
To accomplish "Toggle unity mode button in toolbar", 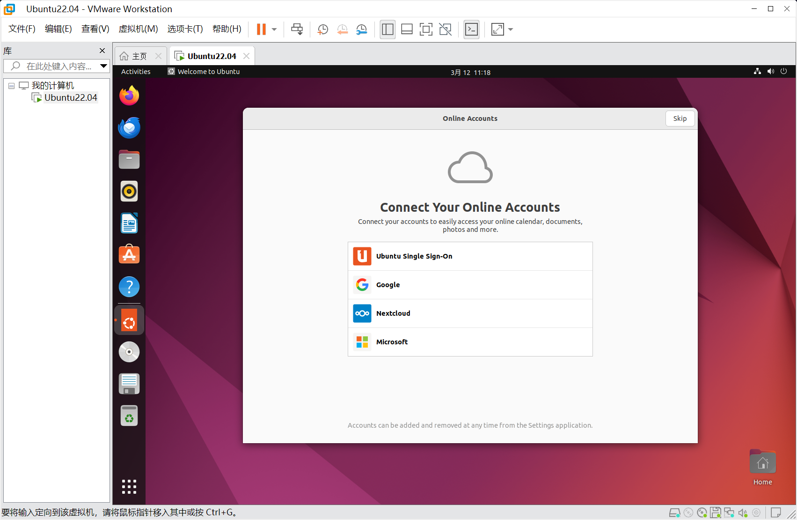I will tap(446, 30).
